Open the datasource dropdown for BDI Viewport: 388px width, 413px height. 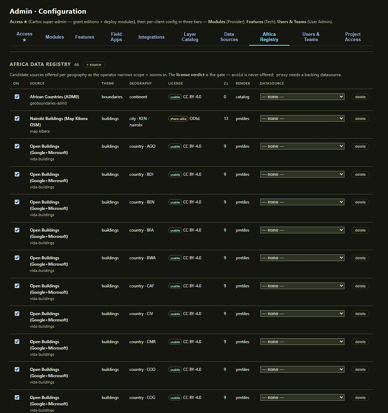click(x=302, y=174)
